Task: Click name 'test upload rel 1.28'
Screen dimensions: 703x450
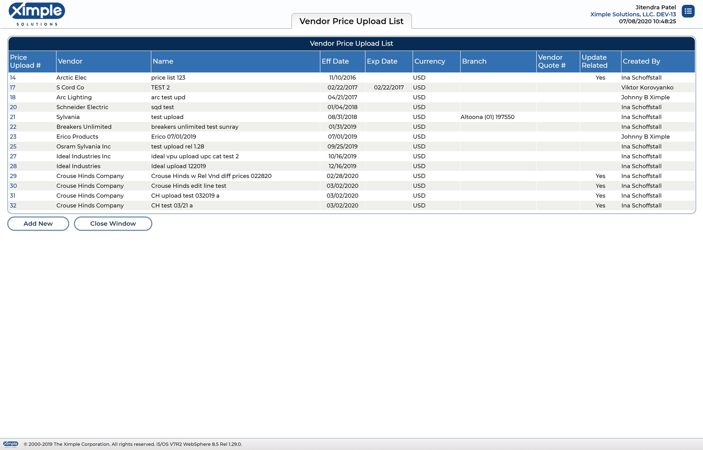Action: point(178,146)
